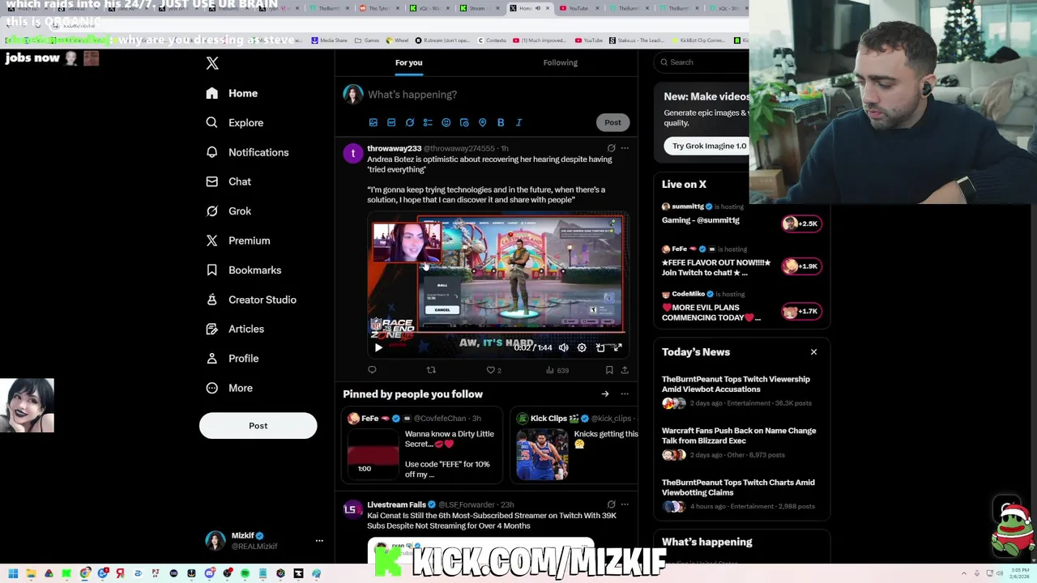
Task: Tag location icon in composer
Action: (482, 122)
